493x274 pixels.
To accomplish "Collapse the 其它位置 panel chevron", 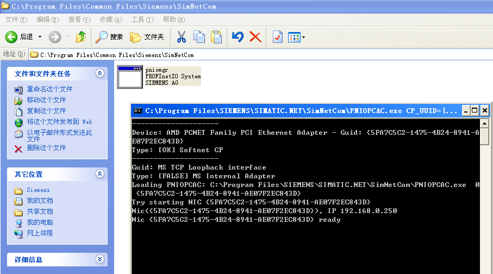I will pos(99,173).
